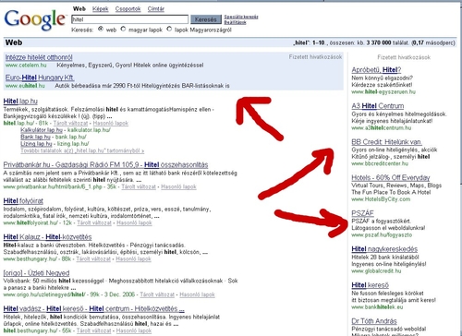Screen dimensions: 462x336
Task: Open similar pages for hitel.lap.hu result
Action: [x=111, y=123]
